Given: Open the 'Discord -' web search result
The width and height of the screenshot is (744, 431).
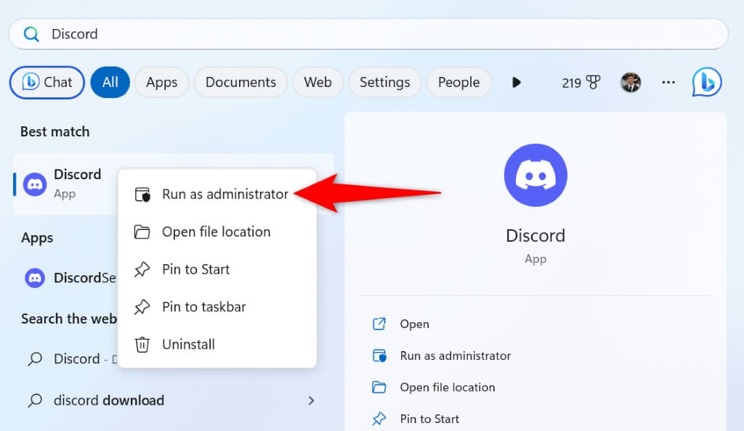Looking at the screenshot, I should pos(69,359).
